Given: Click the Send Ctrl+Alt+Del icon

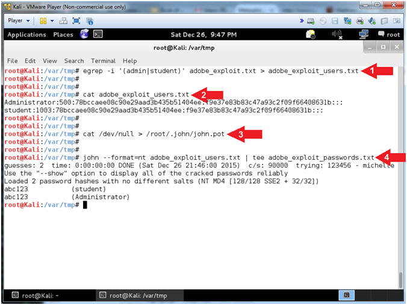Looking at the screenshot, I should [x=63, y=20].
